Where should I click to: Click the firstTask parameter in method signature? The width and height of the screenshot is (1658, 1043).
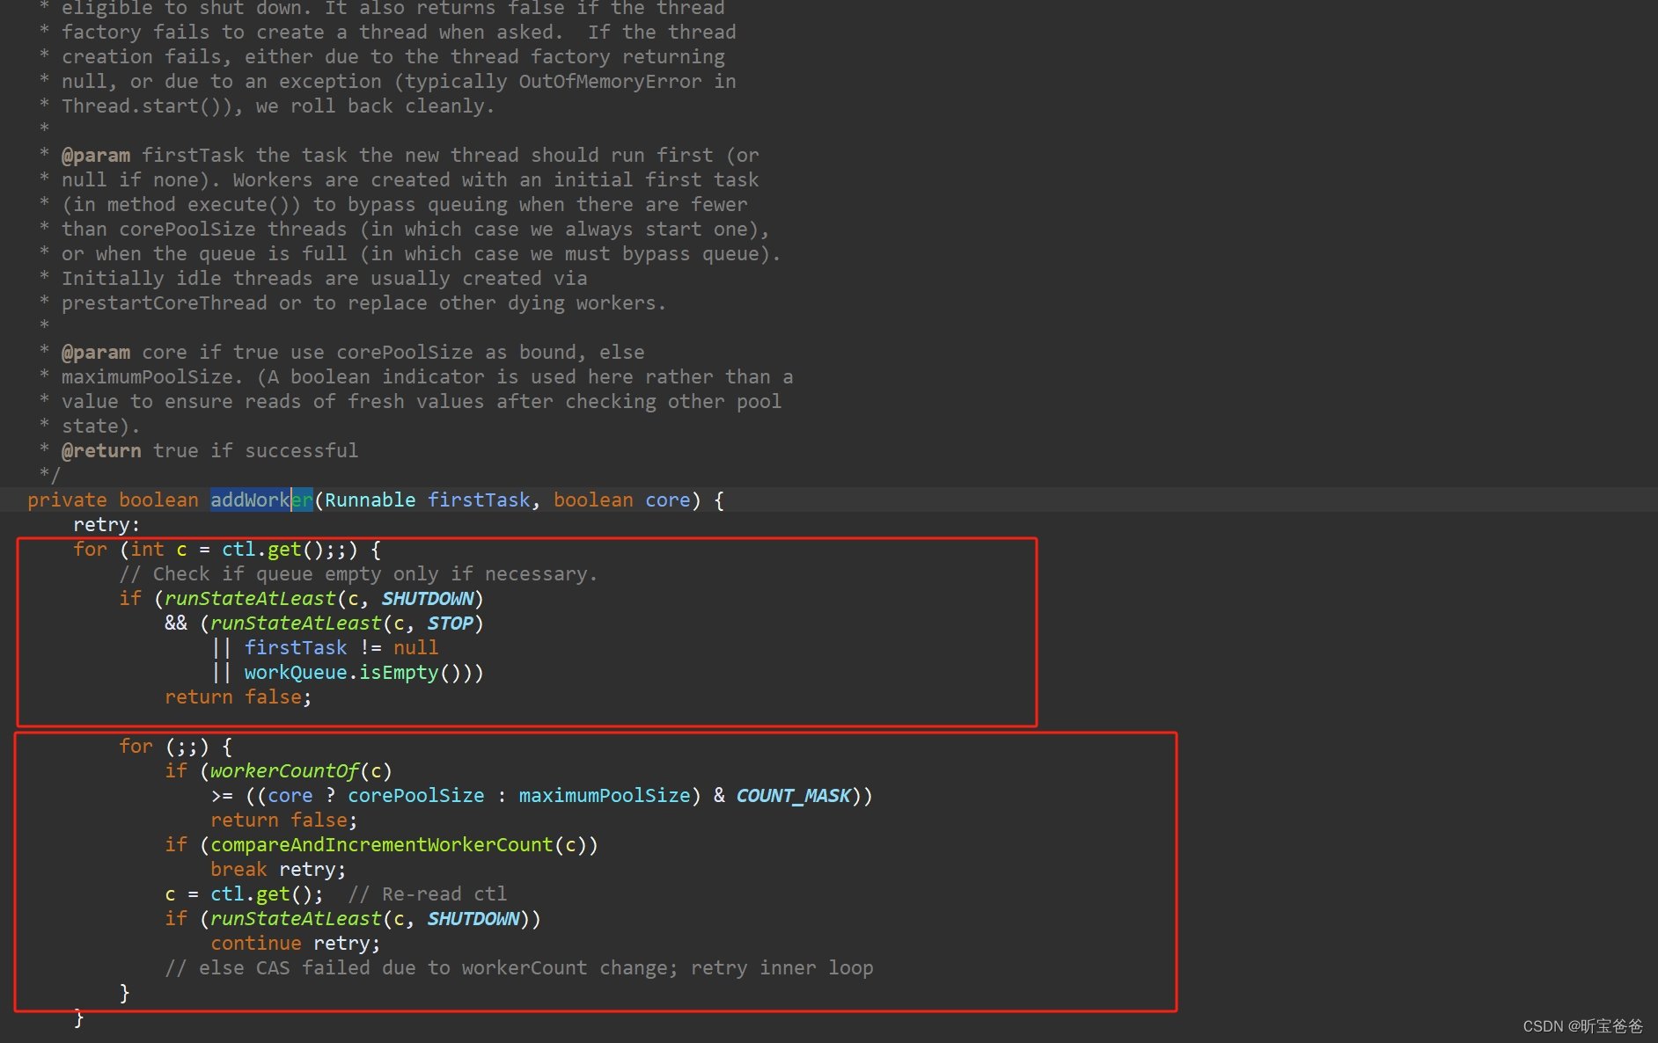click(480, 500)
